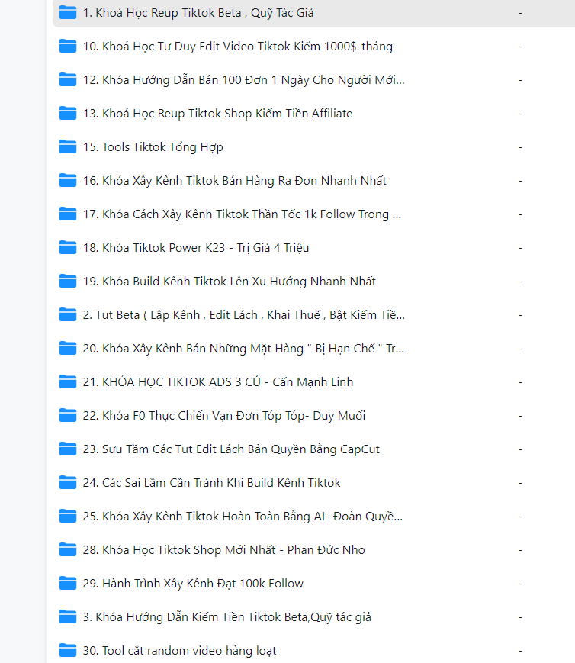Click folder icon for '28. Khóa Học Tiktok Shop Mới Nhất'
This screenshot has width=575, height=663.
(68, 549)
